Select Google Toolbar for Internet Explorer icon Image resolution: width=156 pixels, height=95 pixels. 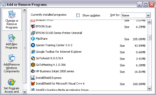[33, 52]
